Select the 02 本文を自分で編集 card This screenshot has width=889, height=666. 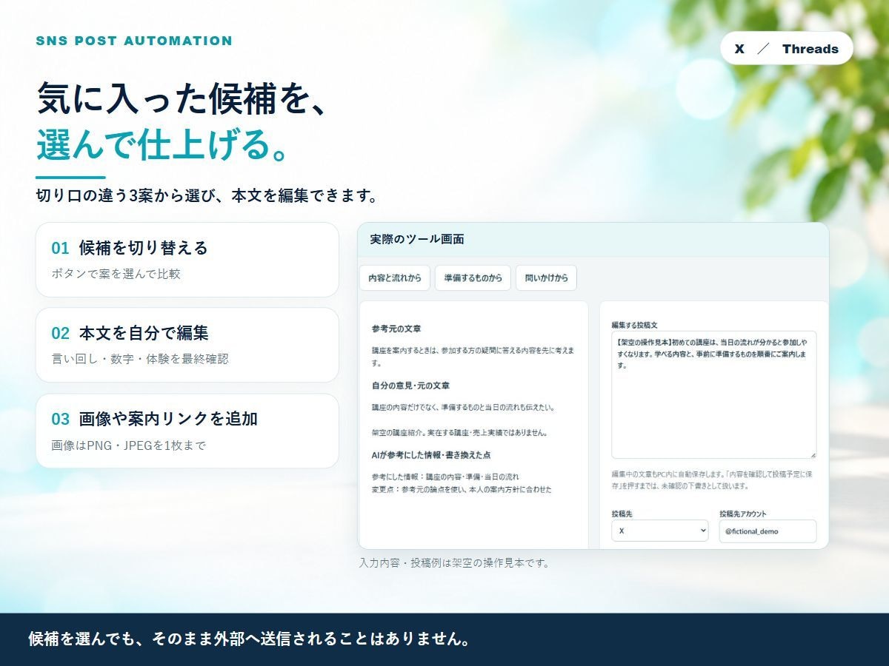[187, 346]
